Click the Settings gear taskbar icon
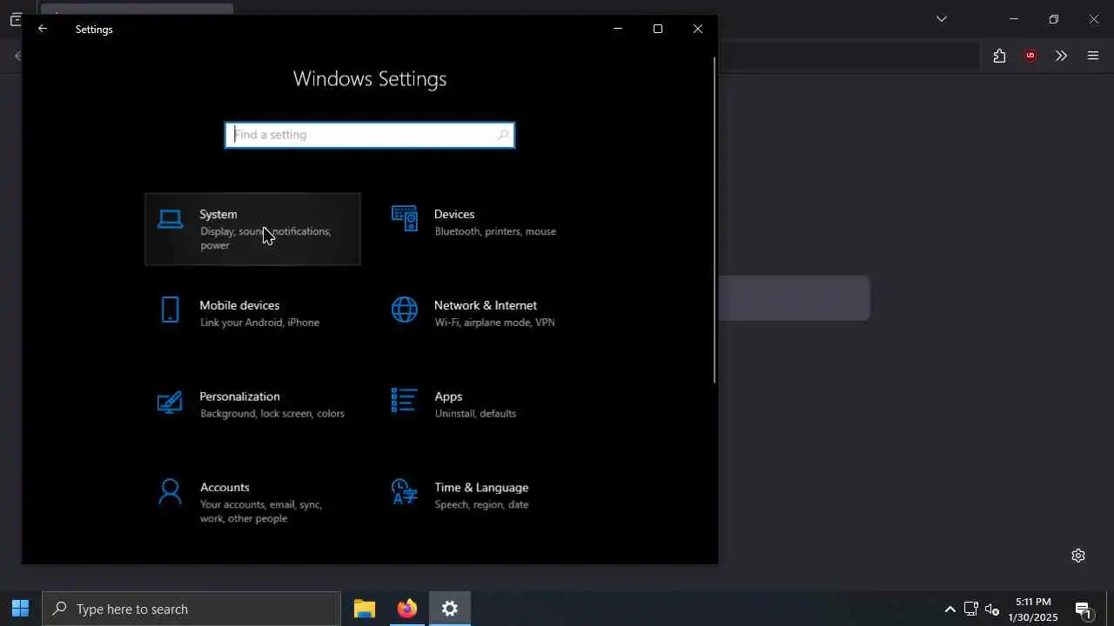Image resolution: width=1114 pixels, height=626 pixels. point(450,609)
